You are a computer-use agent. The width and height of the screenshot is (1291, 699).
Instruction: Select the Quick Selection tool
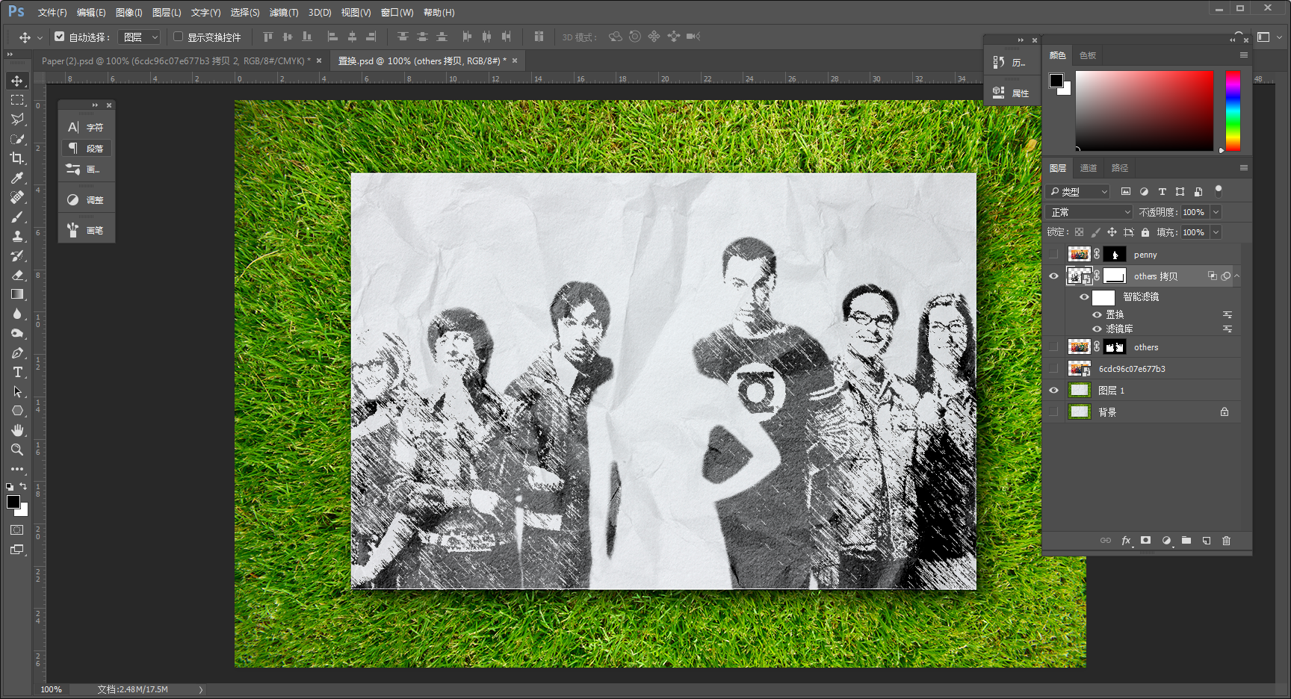tap(17, 139)
